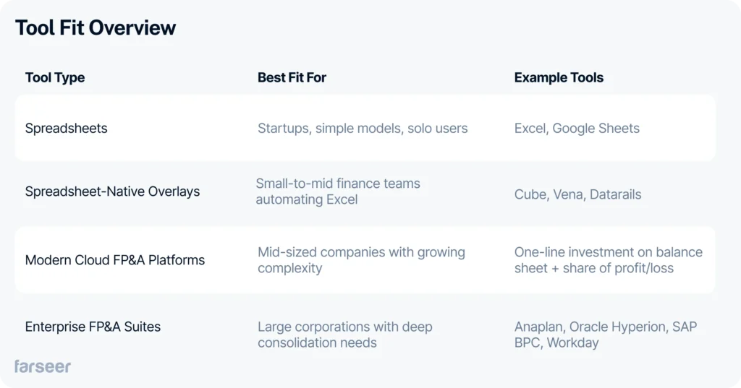Viewport: 741px width, 388px height.
Task: Click the "Tool Fit Overview" title
Action: 96,28
